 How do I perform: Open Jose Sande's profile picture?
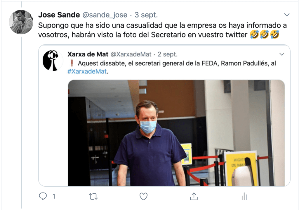coord(21,22)
